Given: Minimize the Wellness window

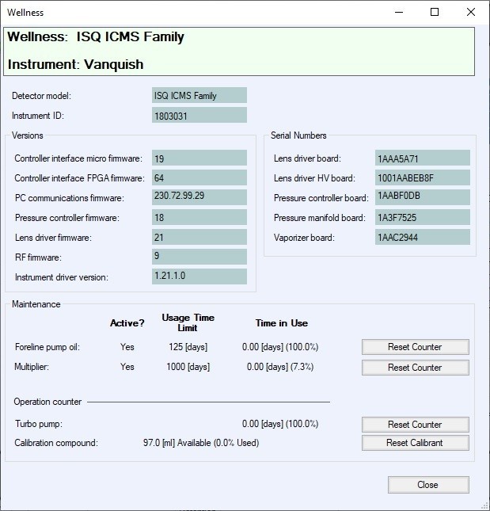Looking at the screenshot, I should click(x=398, y=12).
